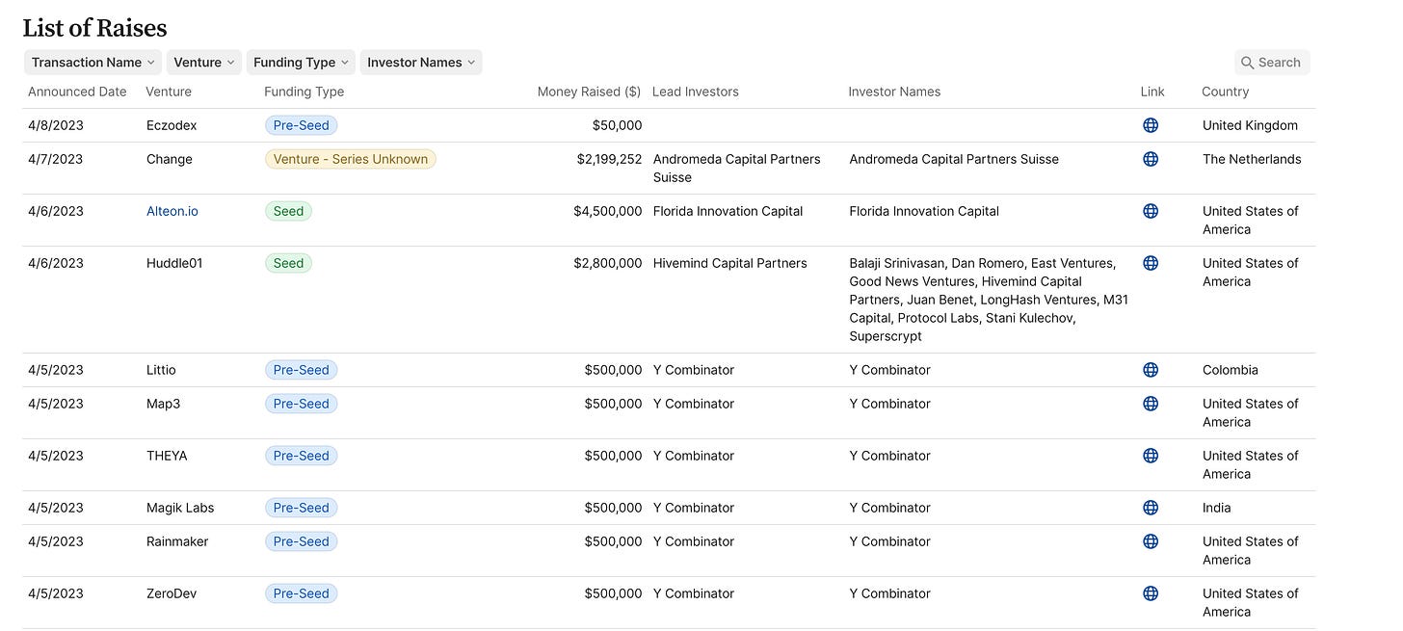
Task: Click the Lead Investors column header
Action: click(696, 92)
